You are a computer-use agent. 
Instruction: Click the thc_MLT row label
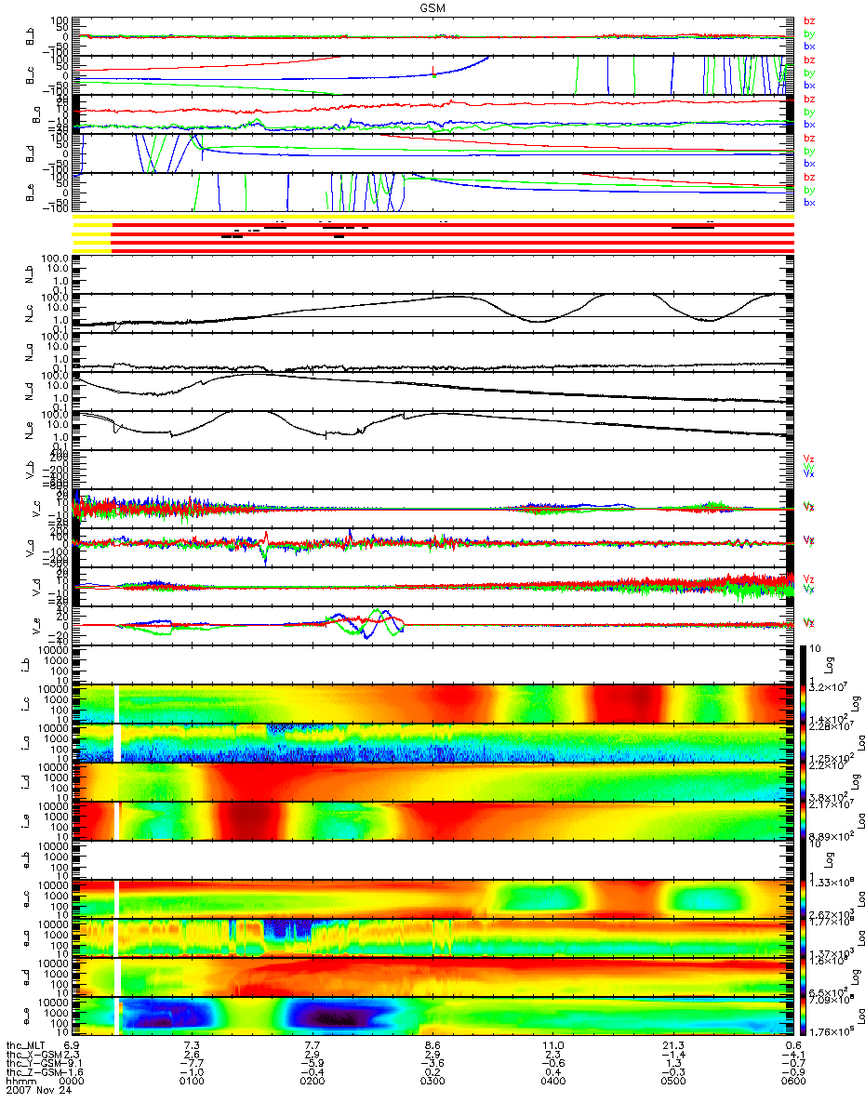click(25, 1046)
